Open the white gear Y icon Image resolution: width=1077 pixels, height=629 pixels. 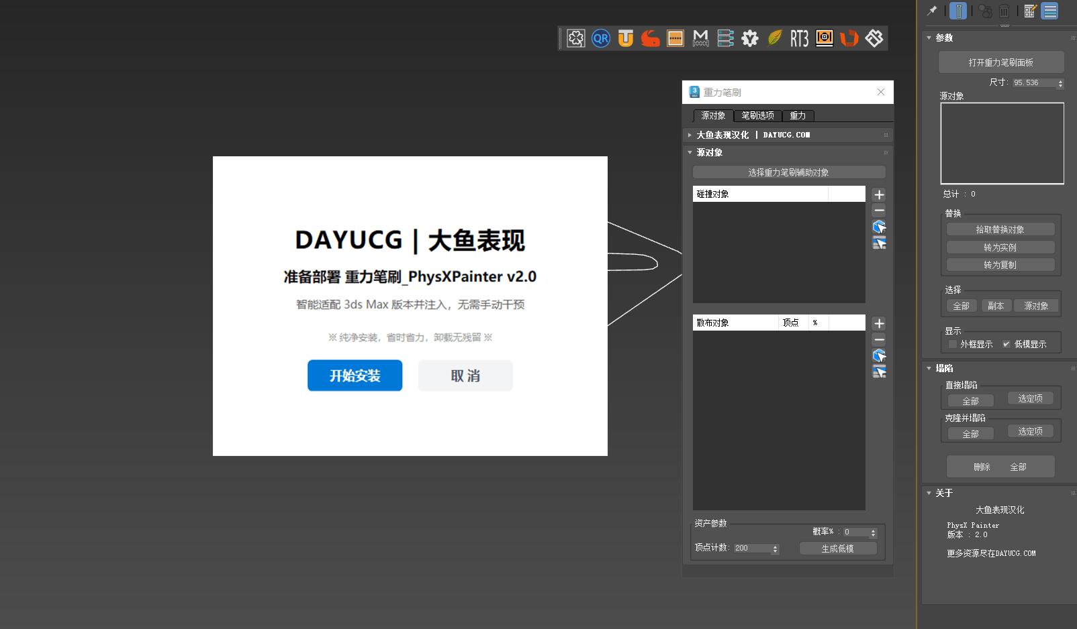click(x=750, y=38)
